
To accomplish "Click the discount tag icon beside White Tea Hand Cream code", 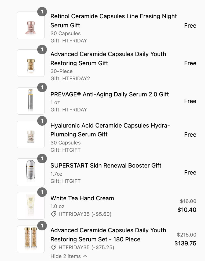I will (54, 214).
